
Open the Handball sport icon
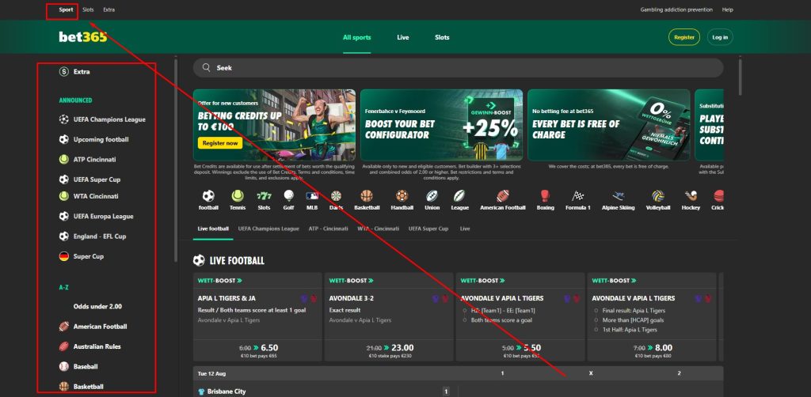click(402, 196)
